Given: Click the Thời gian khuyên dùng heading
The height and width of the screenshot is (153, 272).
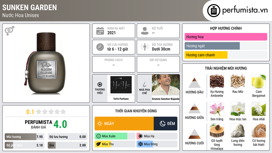Looking at the screenshot, I should tap(136, 111).
